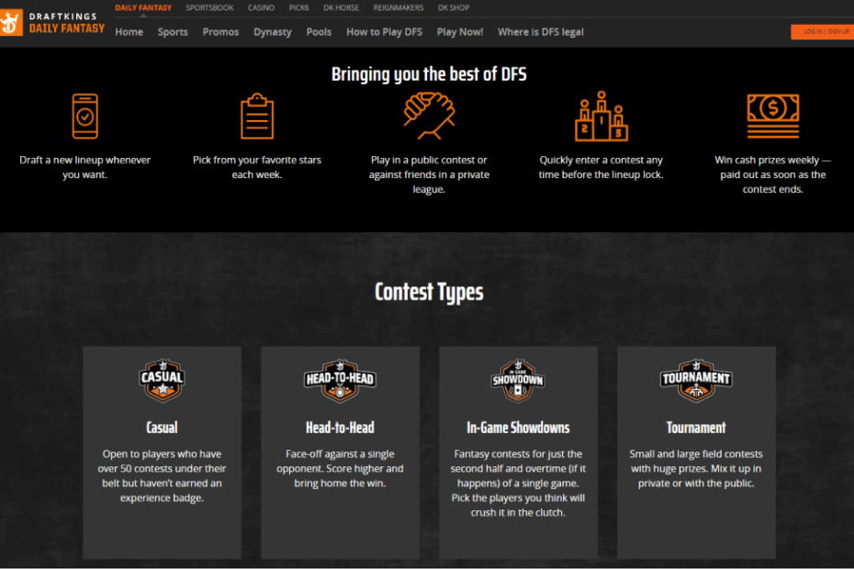Click the phone with checkmark icon
The width and height of the screenshot is (854, 569).
(x=84, y=117)
